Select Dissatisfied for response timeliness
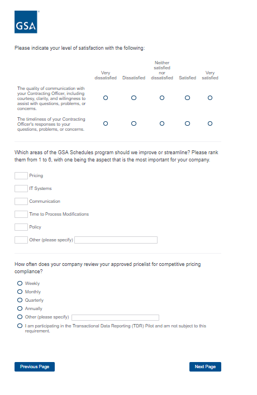 pyautogui.click(x=134, y=123)
